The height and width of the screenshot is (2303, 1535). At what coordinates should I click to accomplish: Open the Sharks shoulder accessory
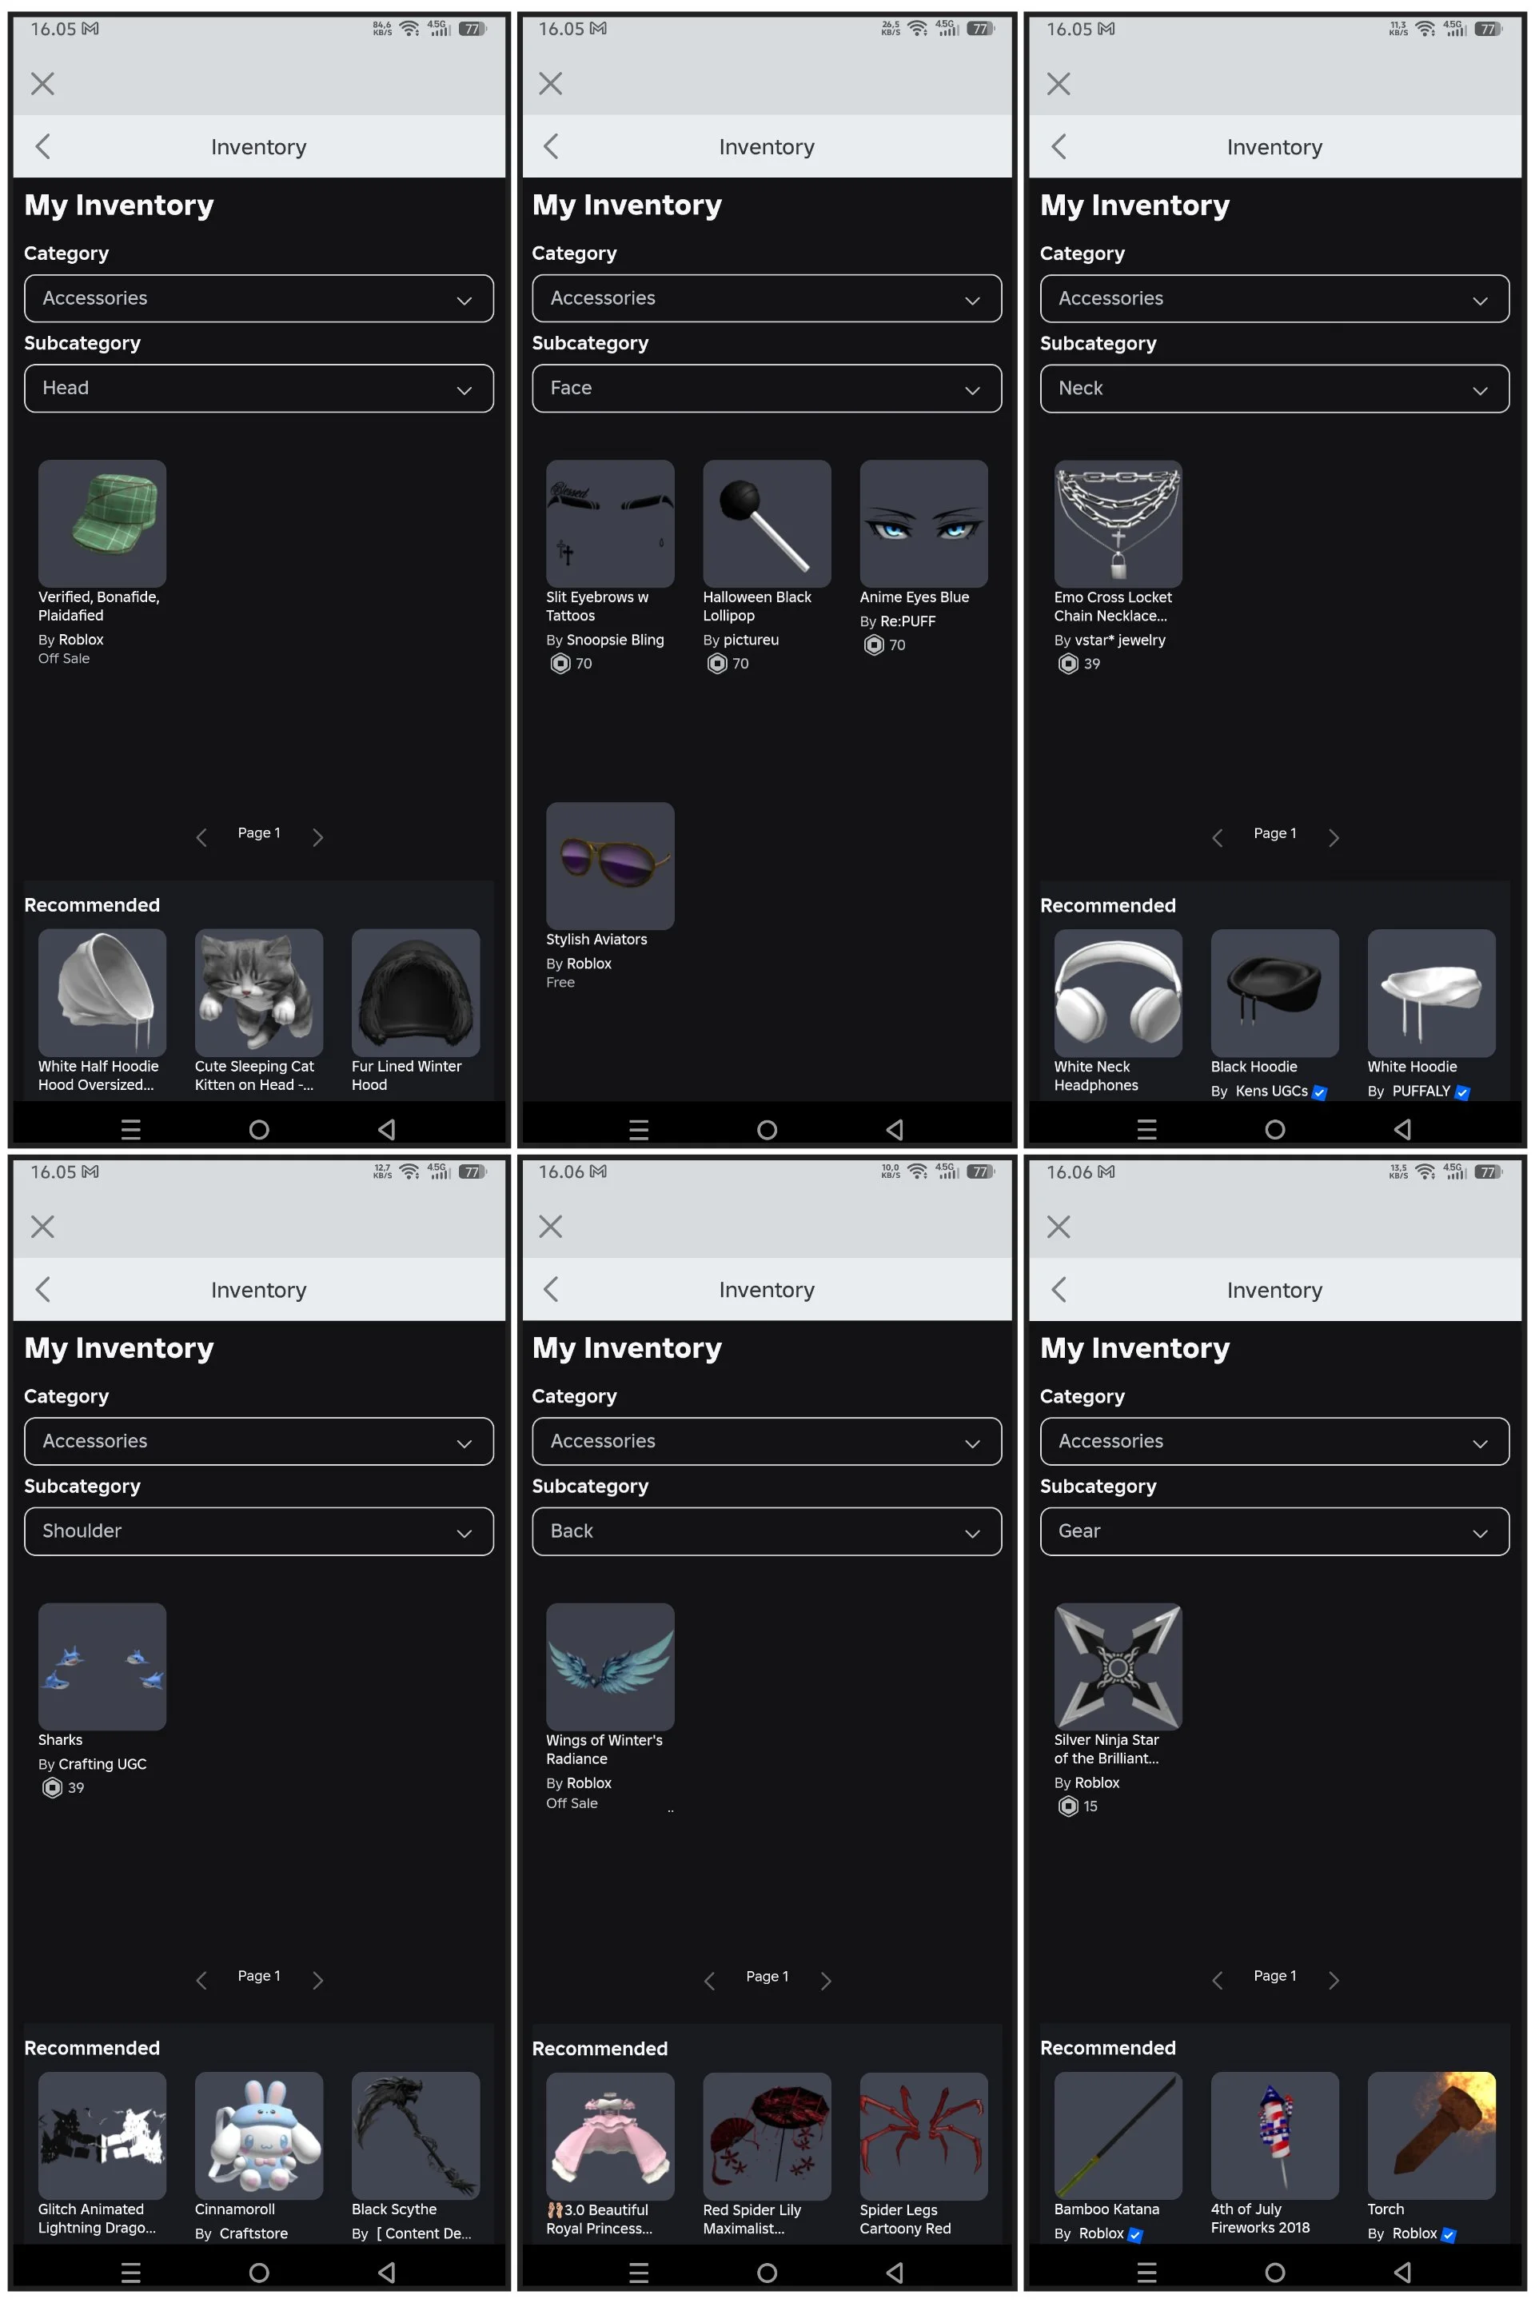(102, 1666)
